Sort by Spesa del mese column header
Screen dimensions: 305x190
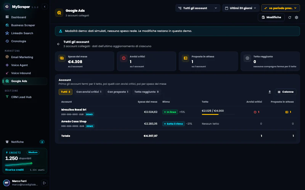148,102
